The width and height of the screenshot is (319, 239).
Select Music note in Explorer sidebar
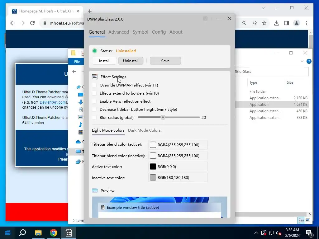point(81,124)
